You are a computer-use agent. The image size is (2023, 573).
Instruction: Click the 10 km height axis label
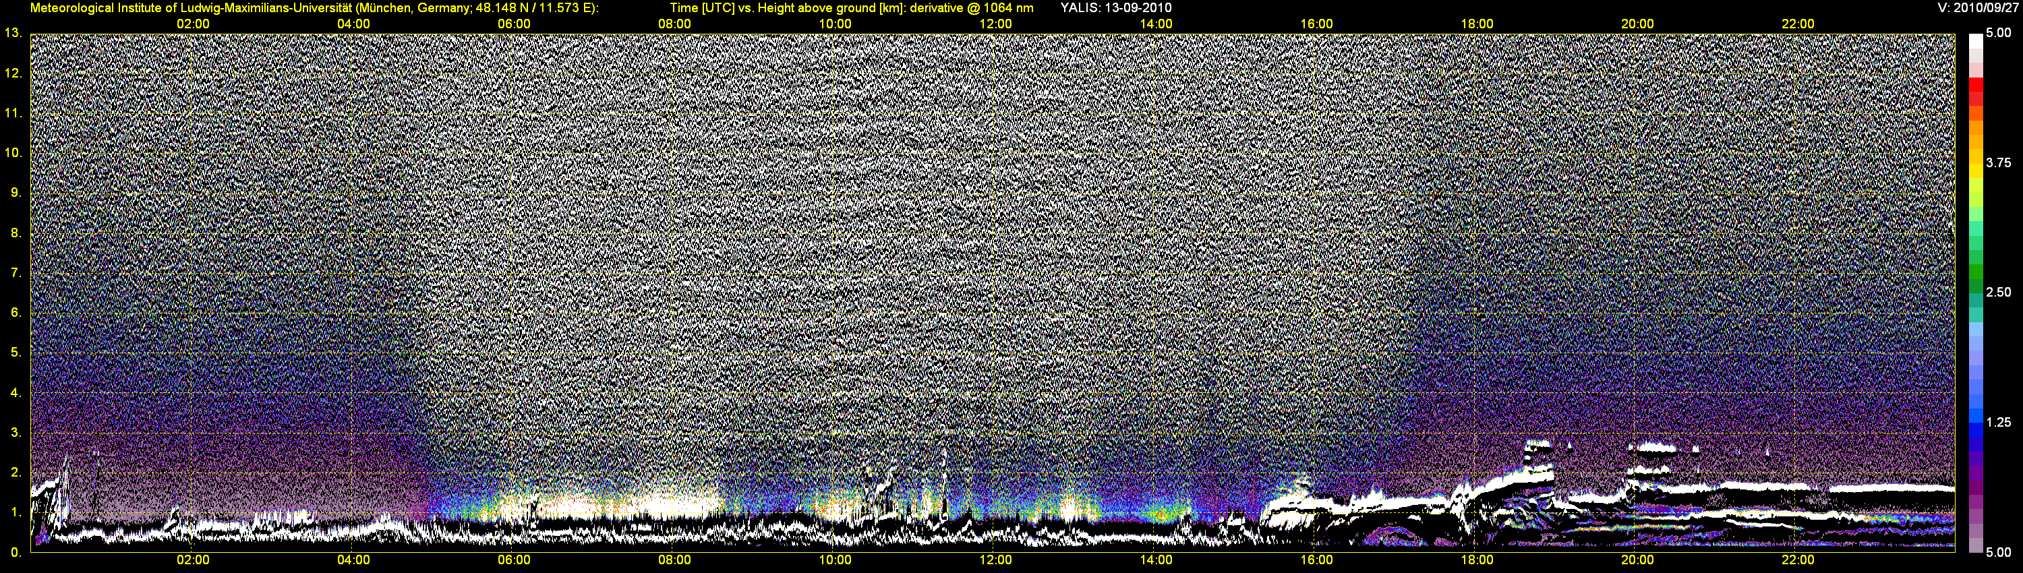pyautogui.click(x=13, y=153)
